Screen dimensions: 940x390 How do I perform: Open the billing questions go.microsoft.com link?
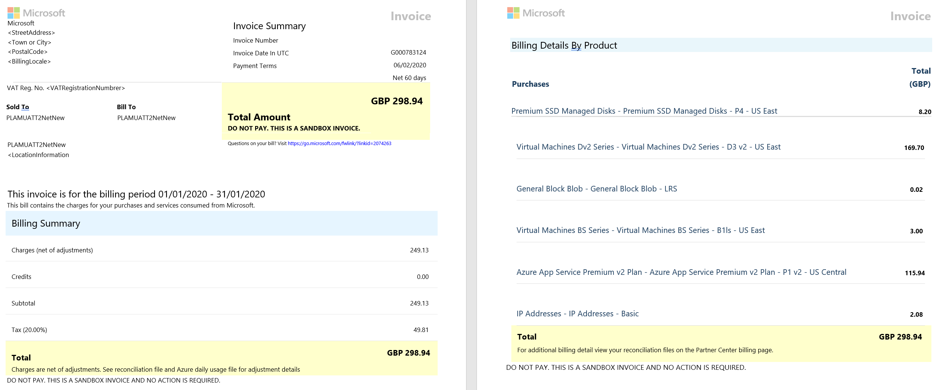[x=339, y=144]
